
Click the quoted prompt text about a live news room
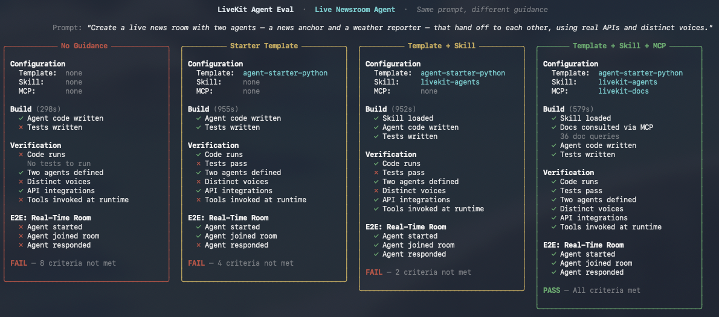pyautogui.click(x=400, y=28)
